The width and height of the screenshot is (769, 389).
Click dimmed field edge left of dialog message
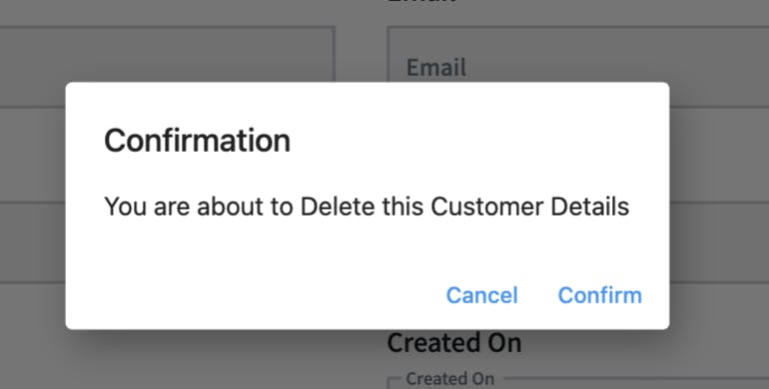(32, 242)
